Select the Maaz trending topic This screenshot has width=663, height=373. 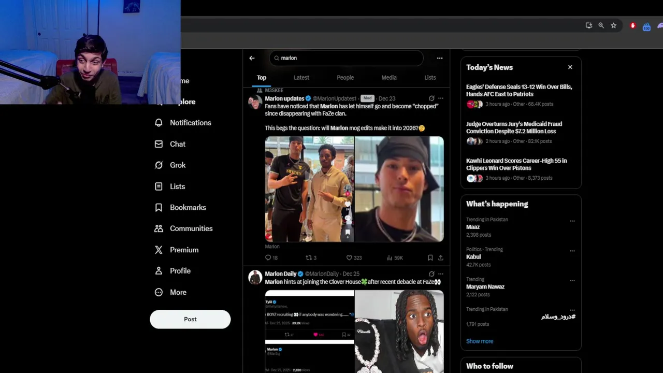473,227
